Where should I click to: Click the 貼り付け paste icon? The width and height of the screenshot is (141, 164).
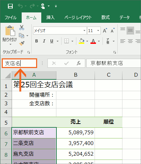[x=10, y=31]
